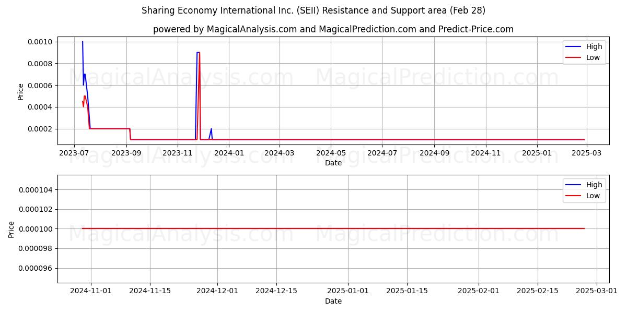Click the 2024-12-15 x-axis tick label

click(276, 291)
